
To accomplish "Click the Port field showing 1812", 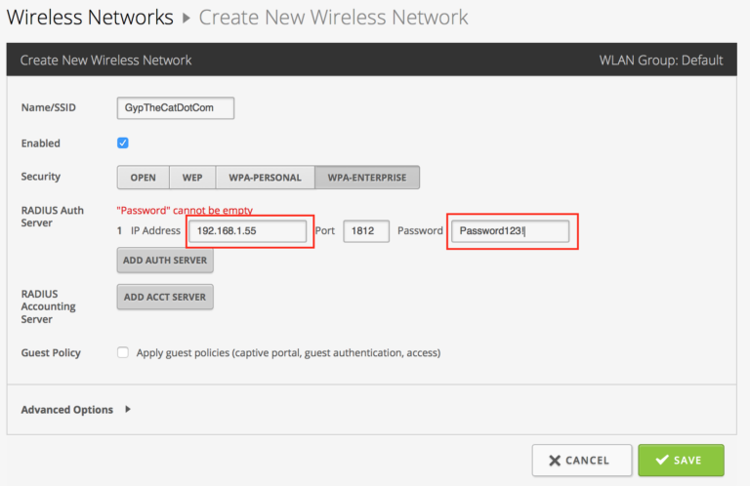I will [366, 231].
